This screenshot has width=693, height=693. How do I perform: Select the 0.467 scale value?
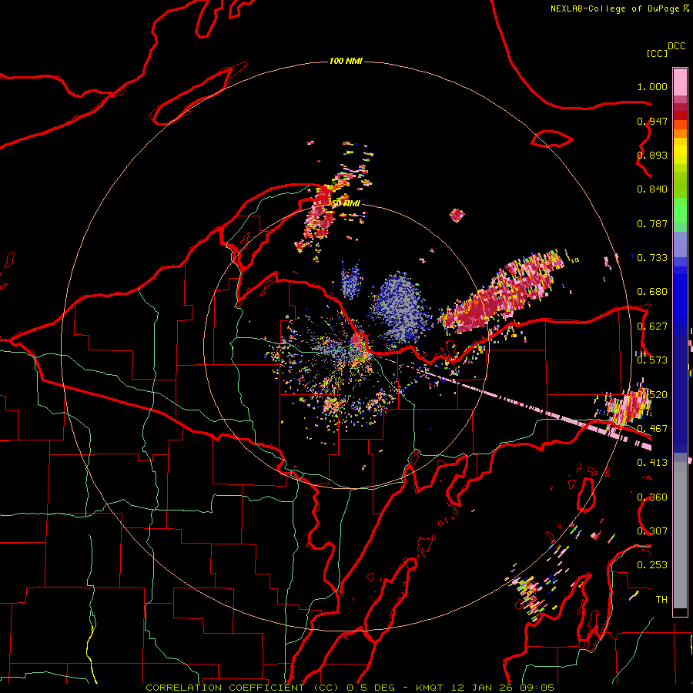(652, 428)
